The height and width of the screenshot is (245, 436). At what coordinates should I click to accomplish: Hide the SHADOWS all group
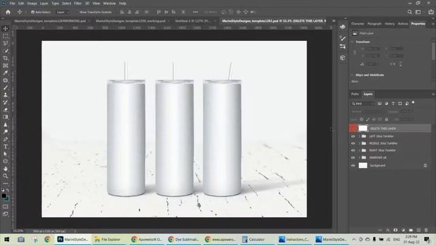point(353,157)
